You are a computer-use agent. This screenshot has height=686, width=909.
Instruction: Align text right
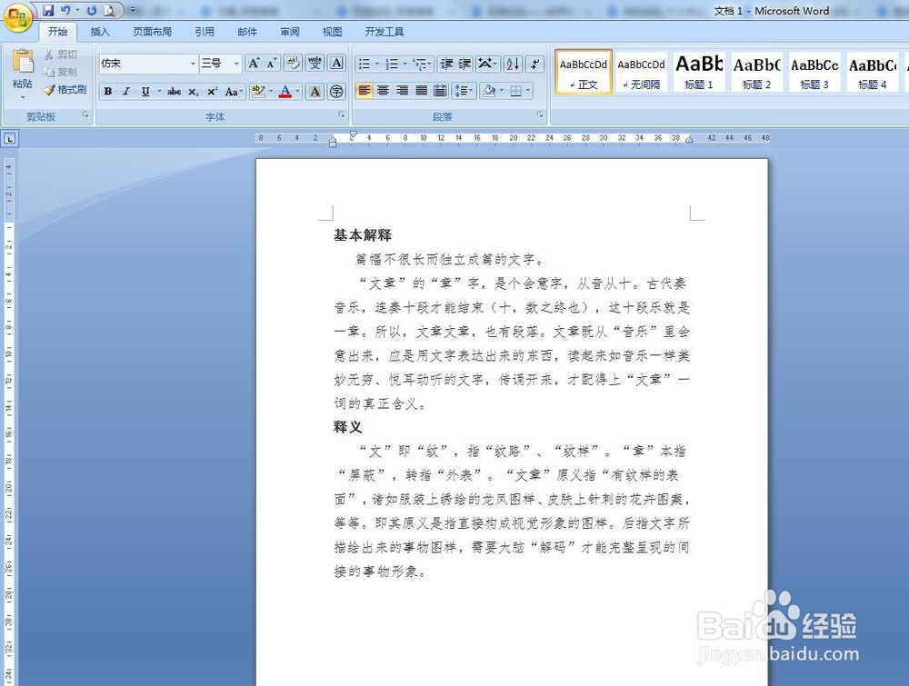pyautogui.click(x=402, y=91)
